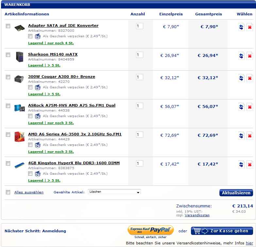Open ASRock A75M-HVS AMD A75 link

click(72, 105)
